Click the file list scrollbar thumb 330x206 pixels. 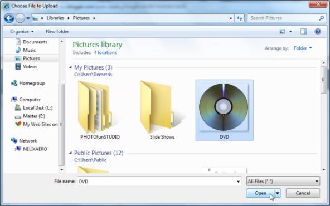click(323, 80)
